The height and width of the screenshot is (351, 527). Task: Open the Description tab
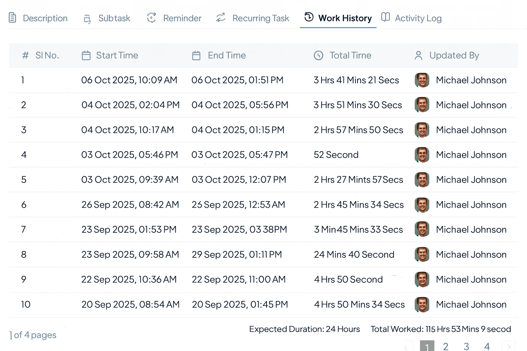pos(38,18)
